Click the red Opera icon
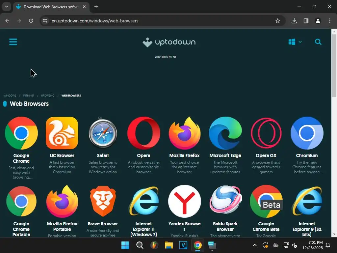Screen dimensions: 337x253 pyautogui.click(x=143, y=133)
